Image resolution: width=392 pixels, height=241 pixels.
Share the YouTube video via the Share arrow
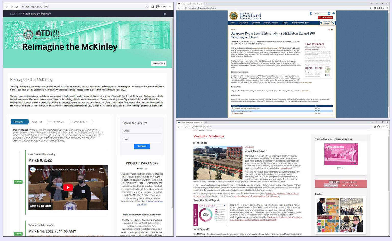(x=101, y=170)
